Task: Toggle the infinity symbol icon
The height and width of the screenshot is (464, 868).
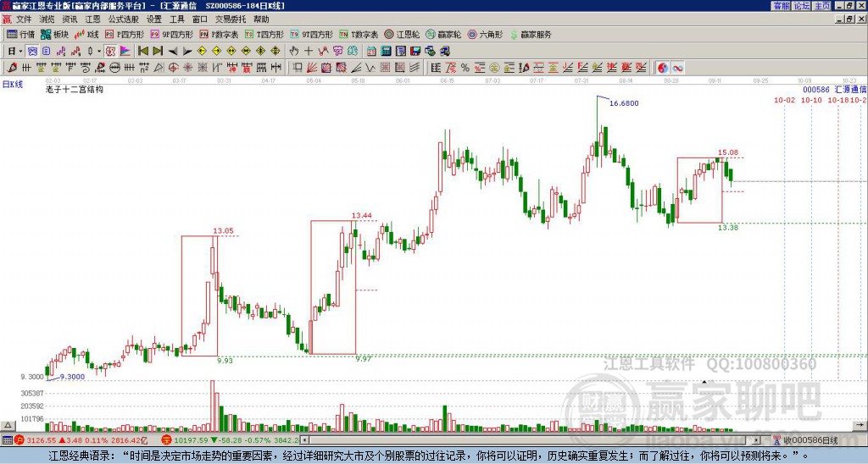Action: [x=678, y=68]
